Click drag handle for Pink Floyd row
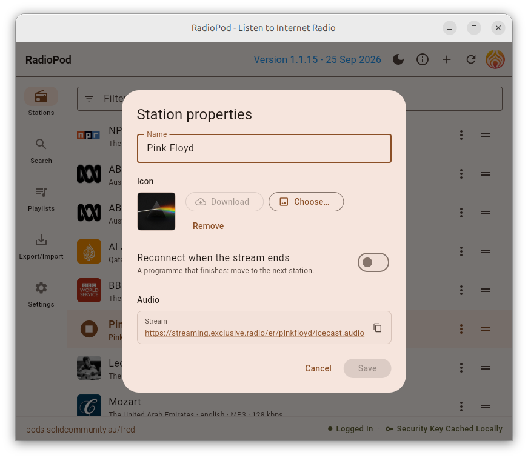Screen dimensions: 528x458 [x=485, y=329]
